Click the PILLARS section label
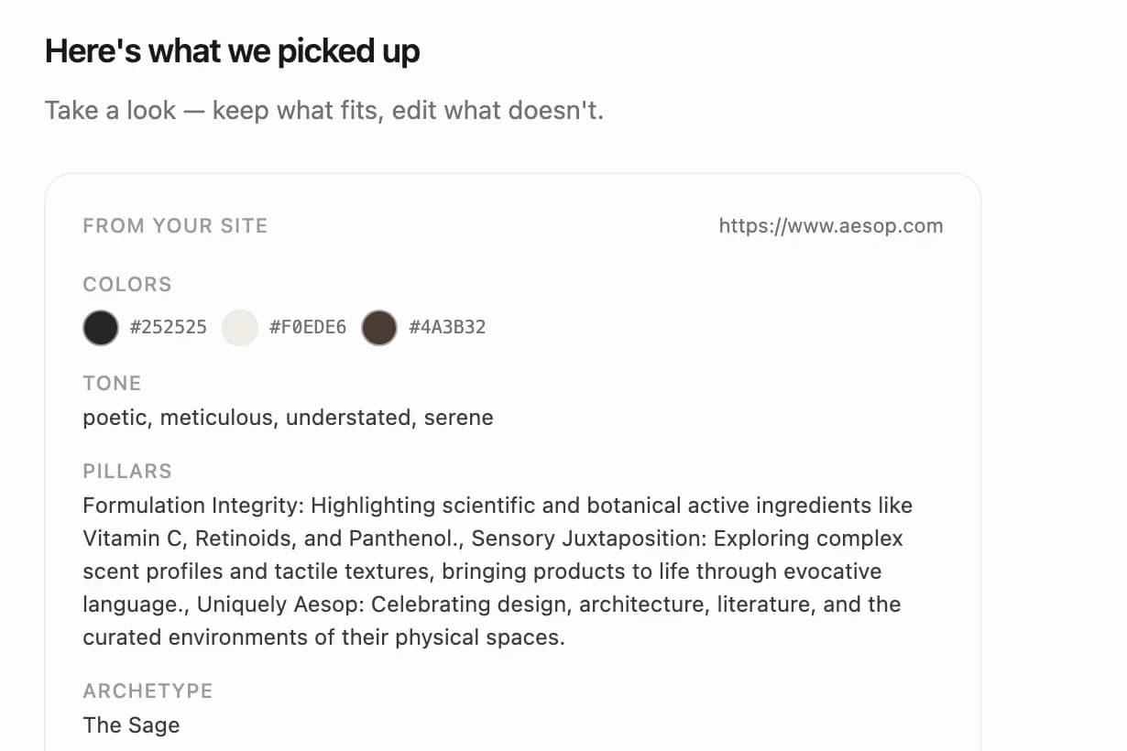Screen dimensions: 1127x751 (127, 472)
